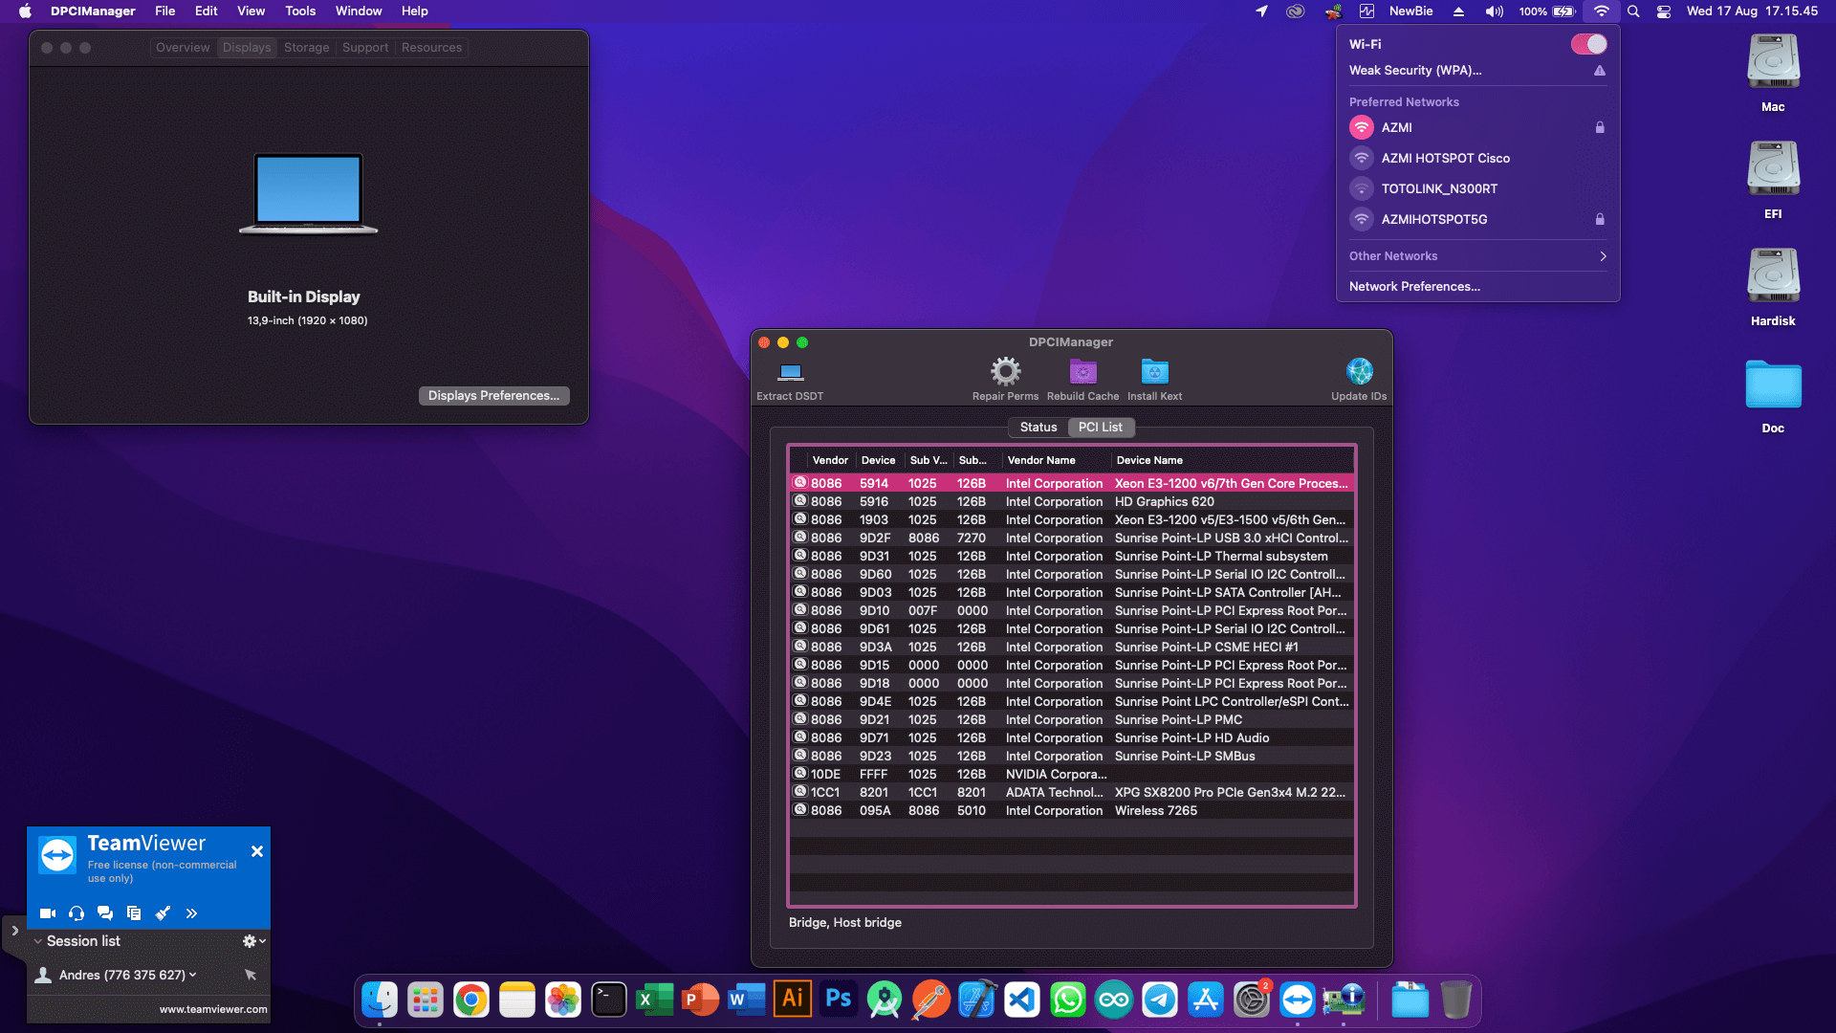
Task: Open WhatsApp from the Dock
Action: pos(1067,1000)
